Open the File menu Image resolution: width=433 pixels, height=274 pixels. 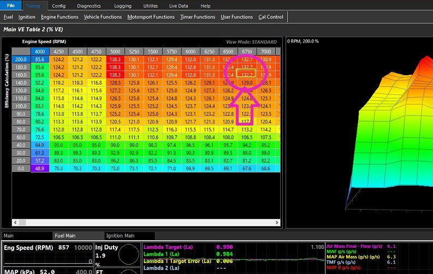point(11,5)
